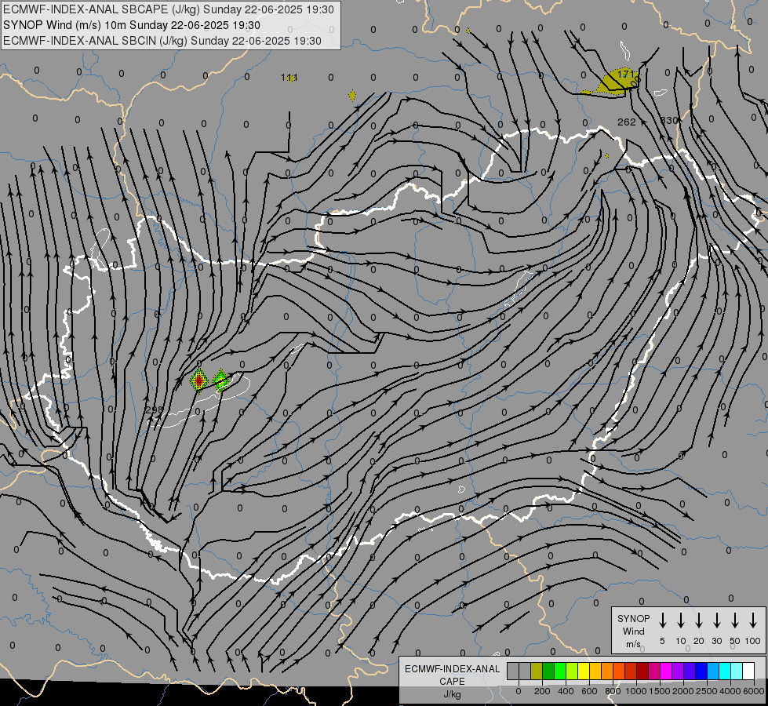Click the 1000 tick label under the color bar
This screenshot has height=706, width=768.
(x=636, y=691)
